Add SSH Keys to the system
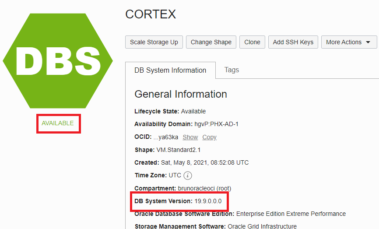 (293, 42)
